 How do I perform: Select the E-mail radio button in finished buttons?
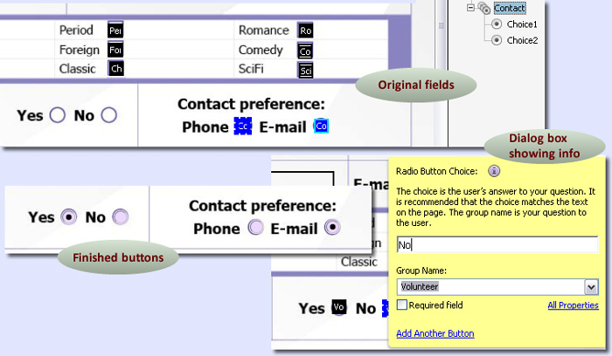tap(332, 228)
